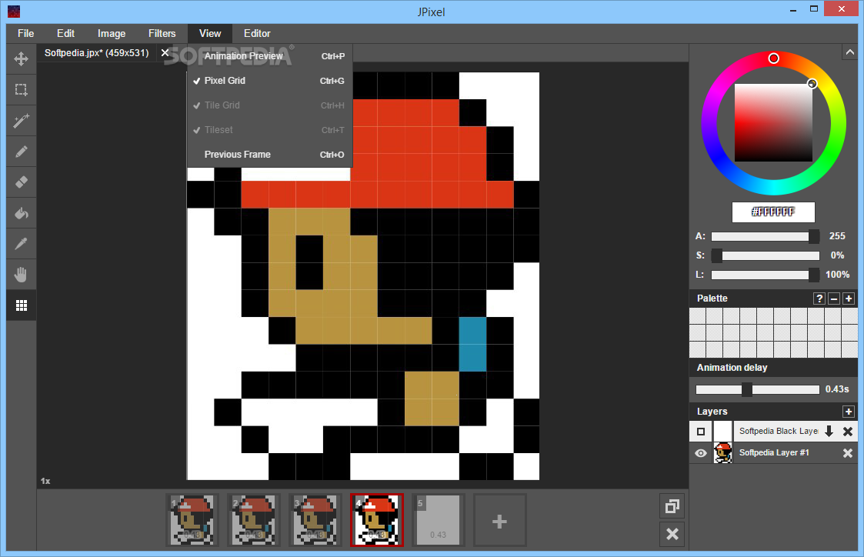864x557 pixels.
Task: Click Softpedia Layer #1 preview thumbnail
Action: coord(723,453)
